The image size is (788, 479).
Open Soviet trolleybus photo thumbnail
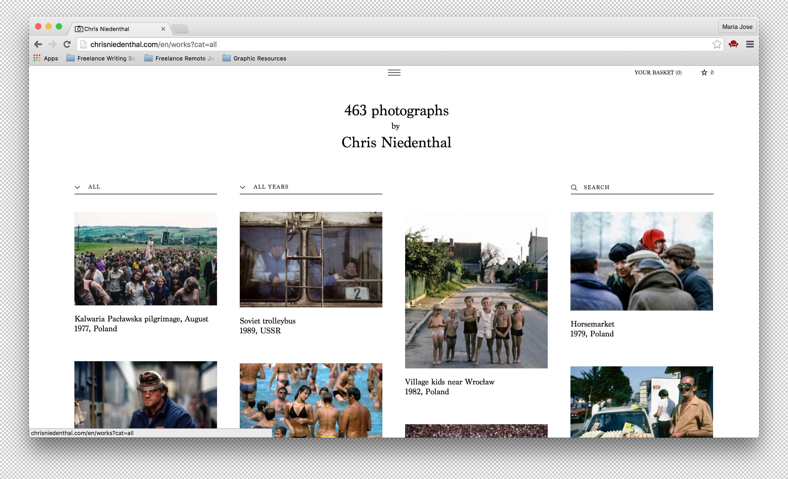click(311, 259)
